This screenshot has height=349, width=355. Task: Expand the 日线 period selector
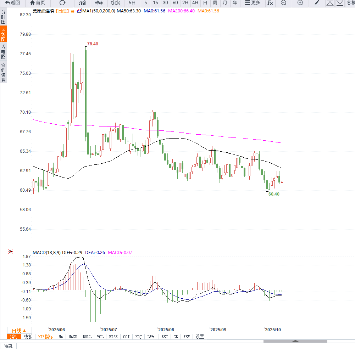click(x=19, y=331)
